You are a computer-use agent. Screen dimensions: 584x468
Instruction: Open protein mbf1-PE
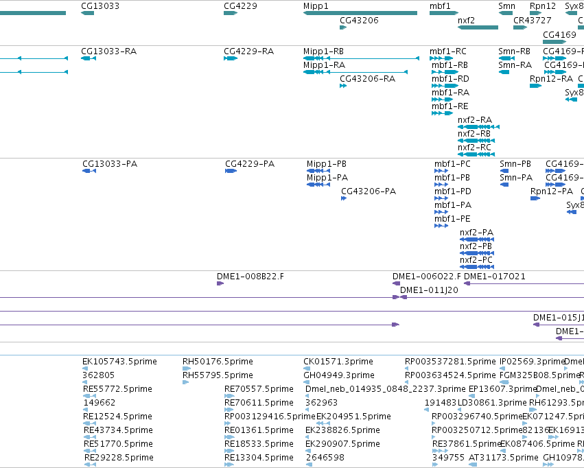(x=452, y=219)
